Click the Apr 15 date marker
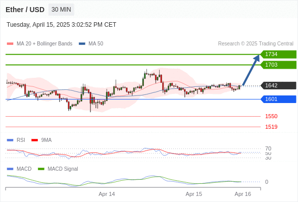 pyautogui.click(x=193, y=194)
